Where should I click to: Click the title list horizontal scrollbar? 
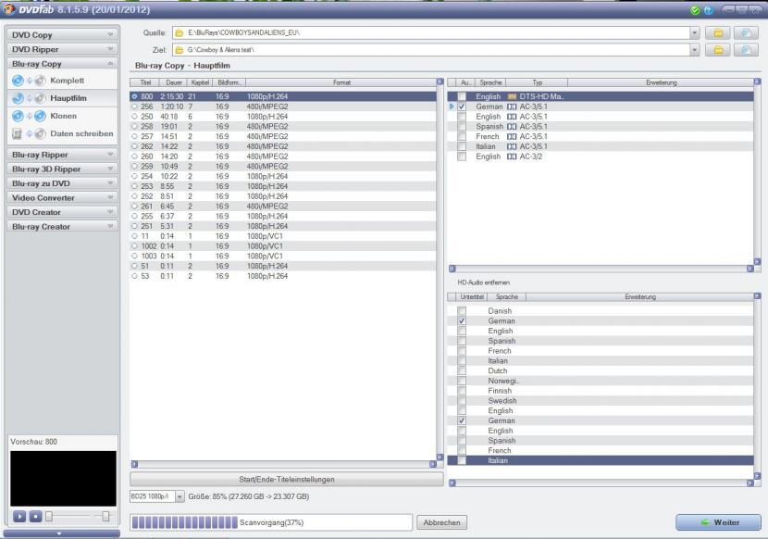pyautogui.click(x=283, y=464)
